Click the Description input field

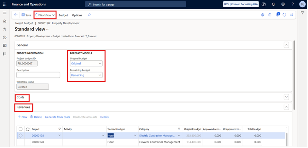38,75
